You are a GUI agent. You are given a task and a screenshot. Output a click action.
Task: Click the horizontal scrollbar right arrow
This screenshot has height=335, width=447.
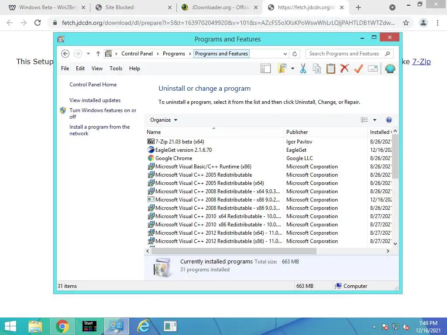click(x=388, y=251)
